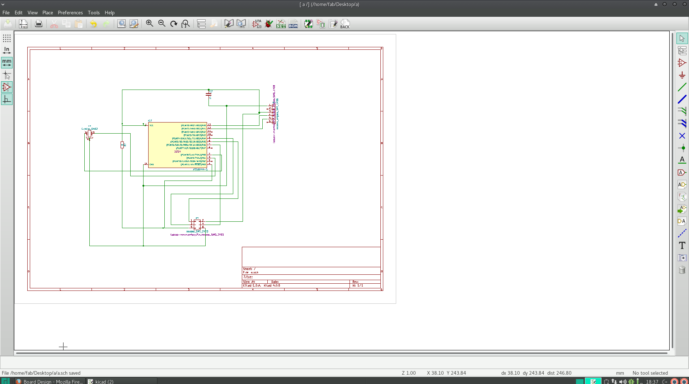Choose the no-connect flag tool
The width and height of the screenshot is (689, 384).
(682, 136)
